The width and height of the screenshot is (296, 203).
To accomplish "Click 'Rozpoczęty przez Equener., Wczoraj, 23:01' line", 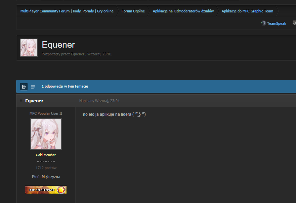I will [x=77, y=54].
